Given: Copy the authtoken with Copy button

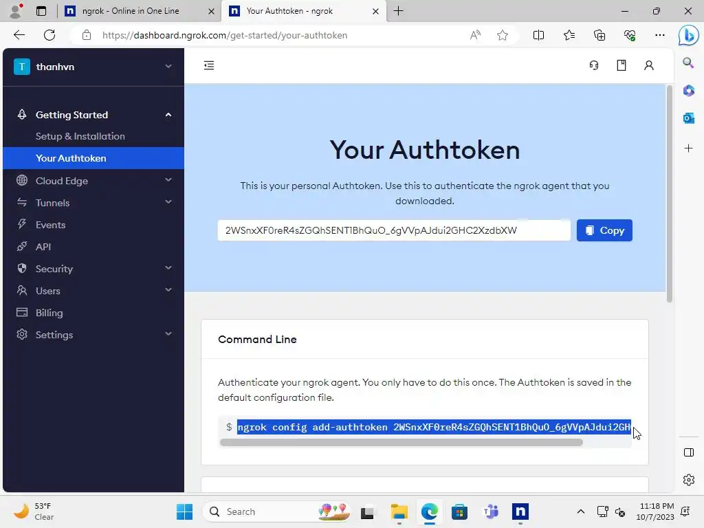Looking at the screenshot, I should click(604, 230).
